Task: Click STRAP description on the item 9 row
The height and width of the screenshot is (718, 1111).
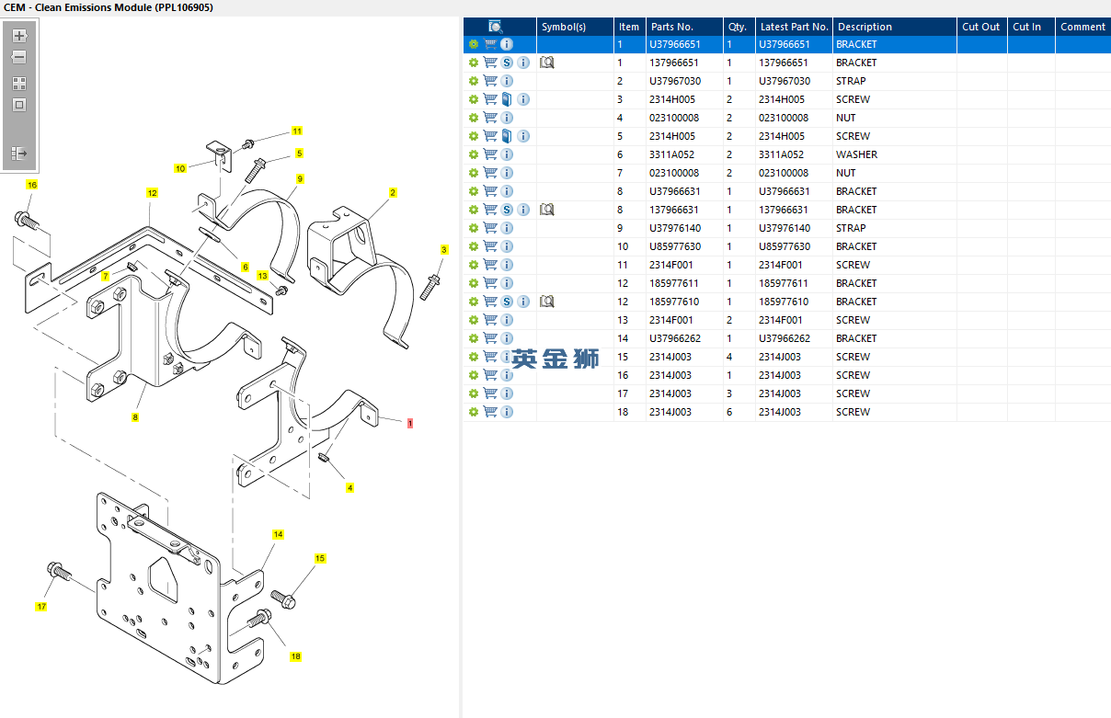Action: [851, 228]
